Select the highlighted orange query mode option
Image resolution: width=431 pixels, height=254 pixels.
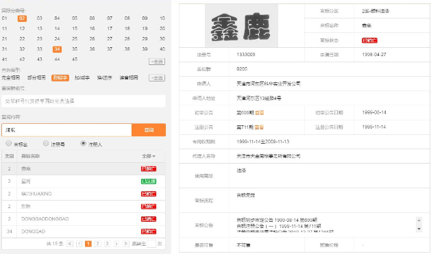(x=60, y=78)
